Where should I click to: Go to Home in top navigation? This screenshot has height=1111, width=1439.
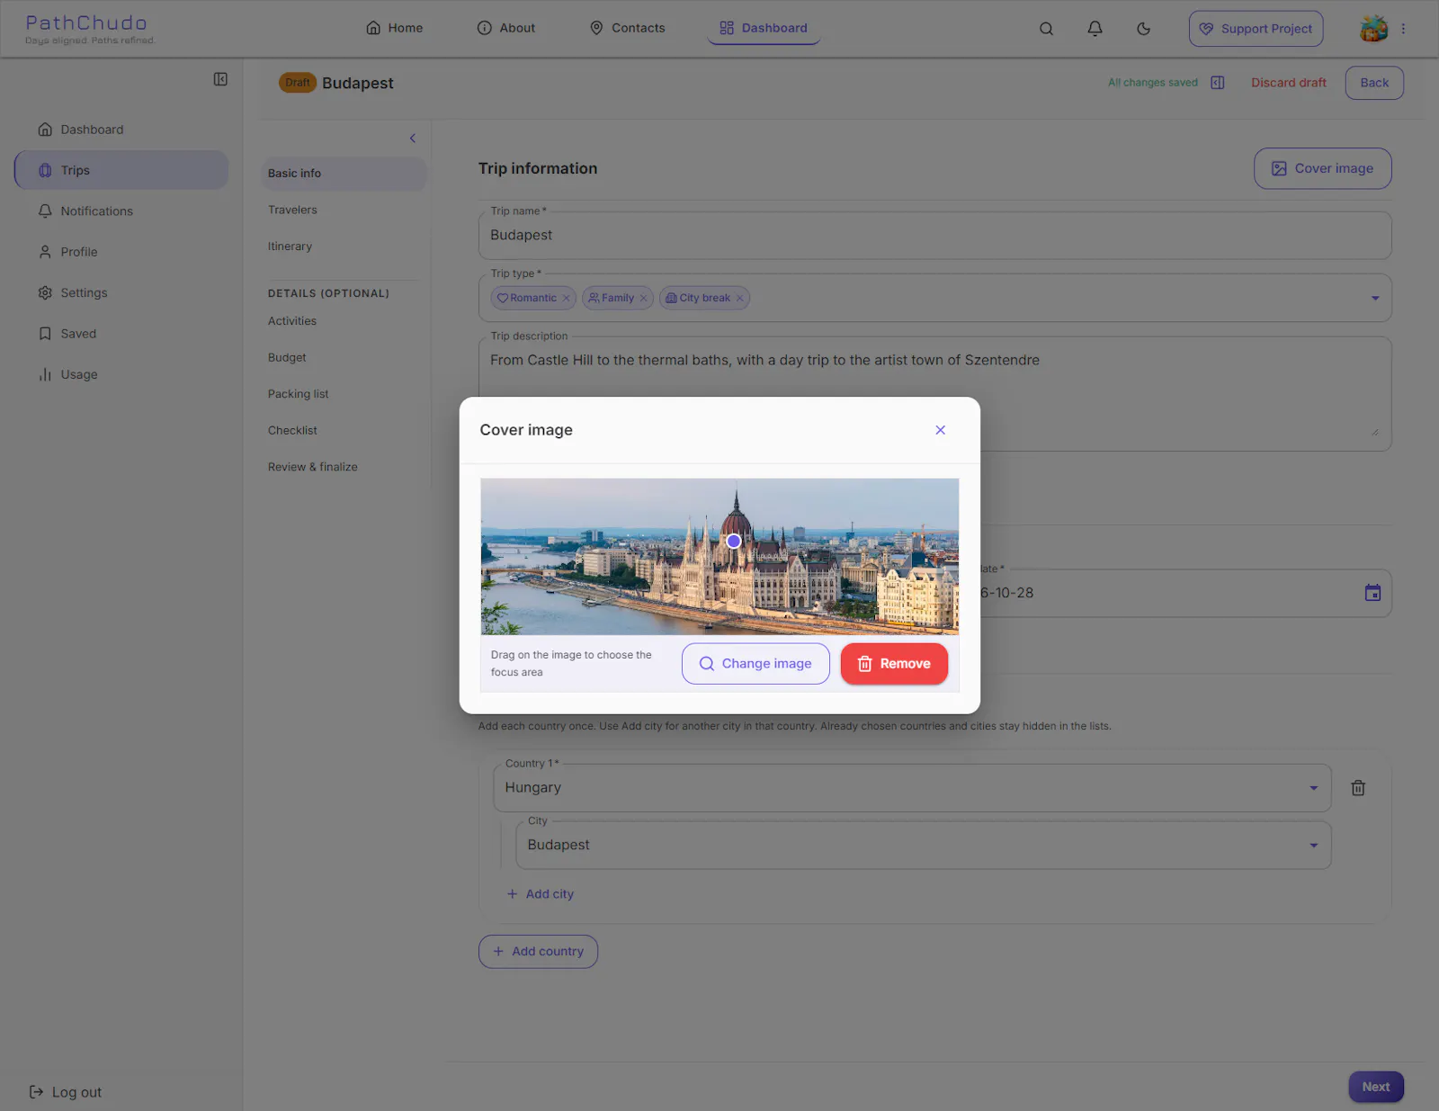coord(394,28)
